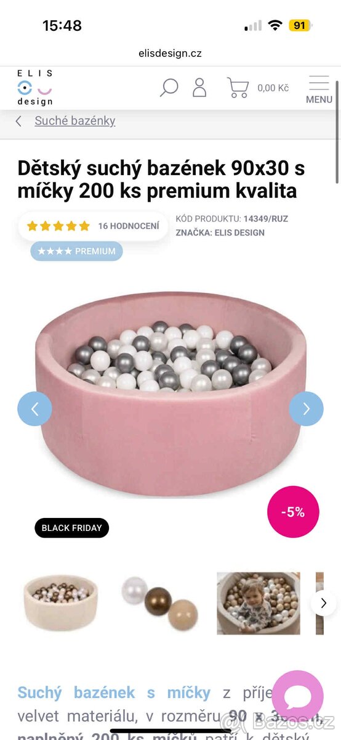Show previous product image with left arrow

click(34, 408)
